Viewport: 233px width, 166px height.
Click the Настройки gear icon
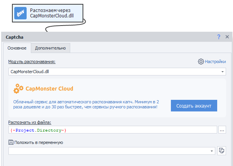point(201,62)
